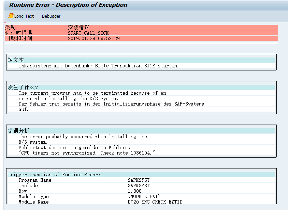
Task: Select the 运行时错误 row label
Action: click(18, 33)
